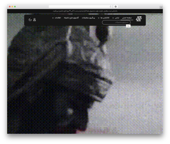170x144 pixels.
Task: Click the search magnifier button
Action: (x=128, y=26)
